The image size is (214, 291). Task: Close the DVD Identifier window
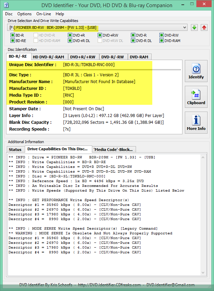(204, 4)
